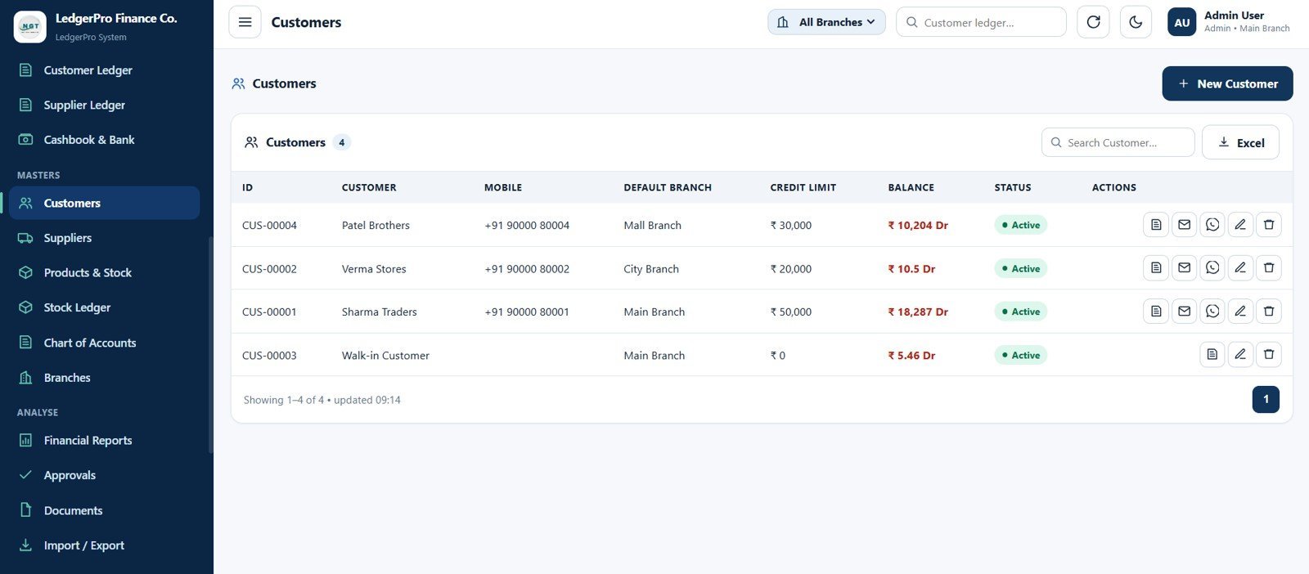1309x574 pixels.
Task: Edit the Walk-in Customer record
Action: pos(1240,355)
